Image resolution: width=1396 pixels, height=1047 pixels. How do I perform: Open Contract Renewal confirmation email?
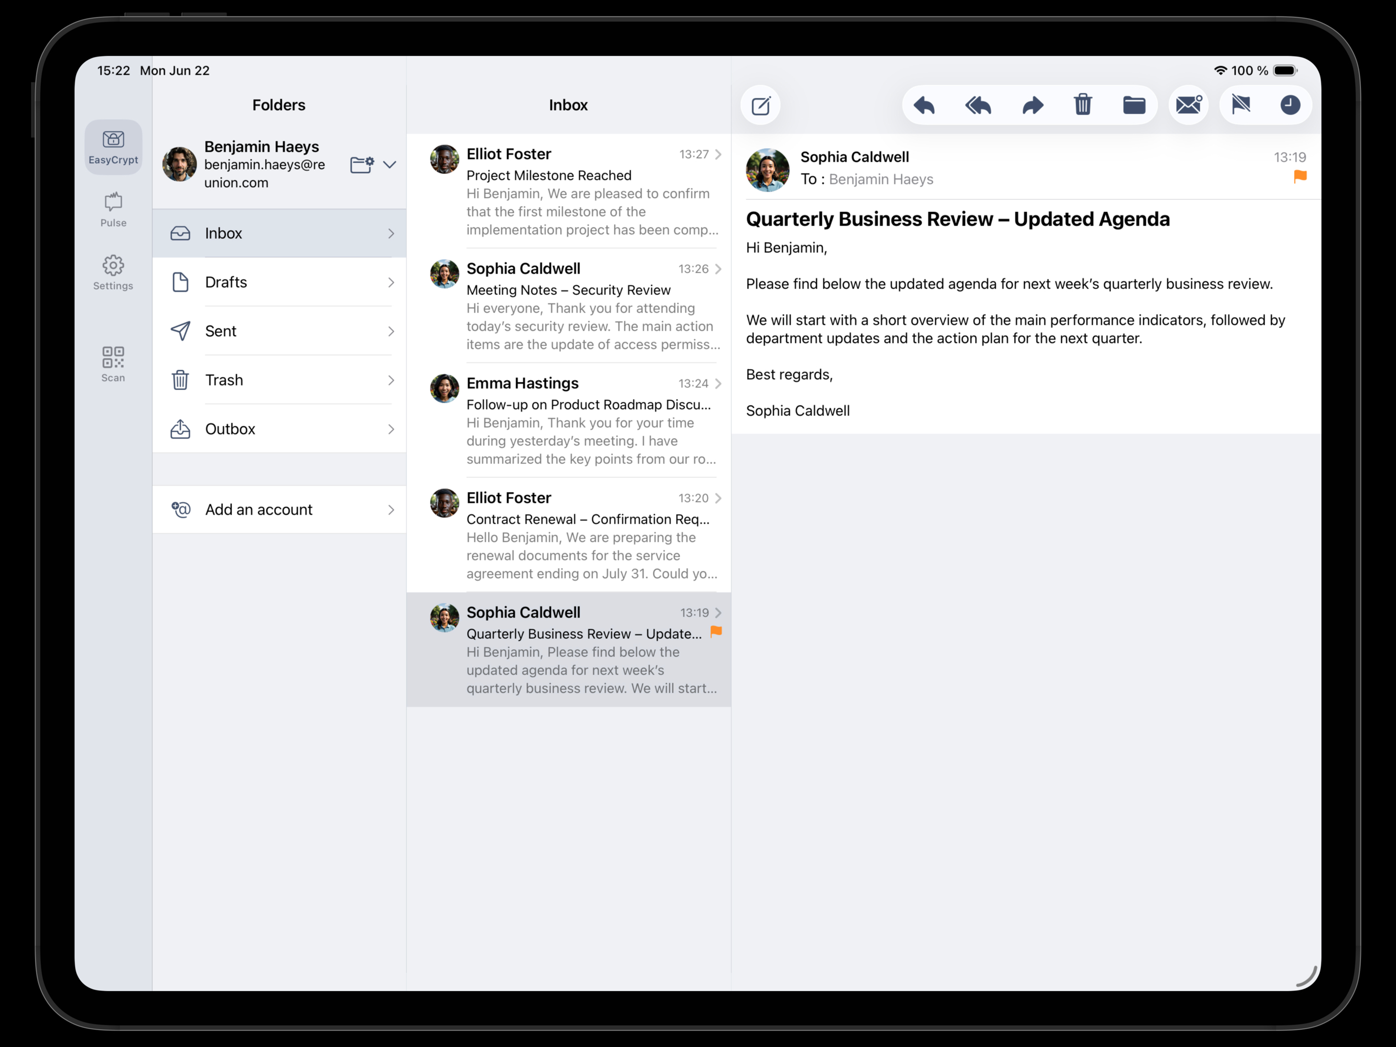(569, 535)
